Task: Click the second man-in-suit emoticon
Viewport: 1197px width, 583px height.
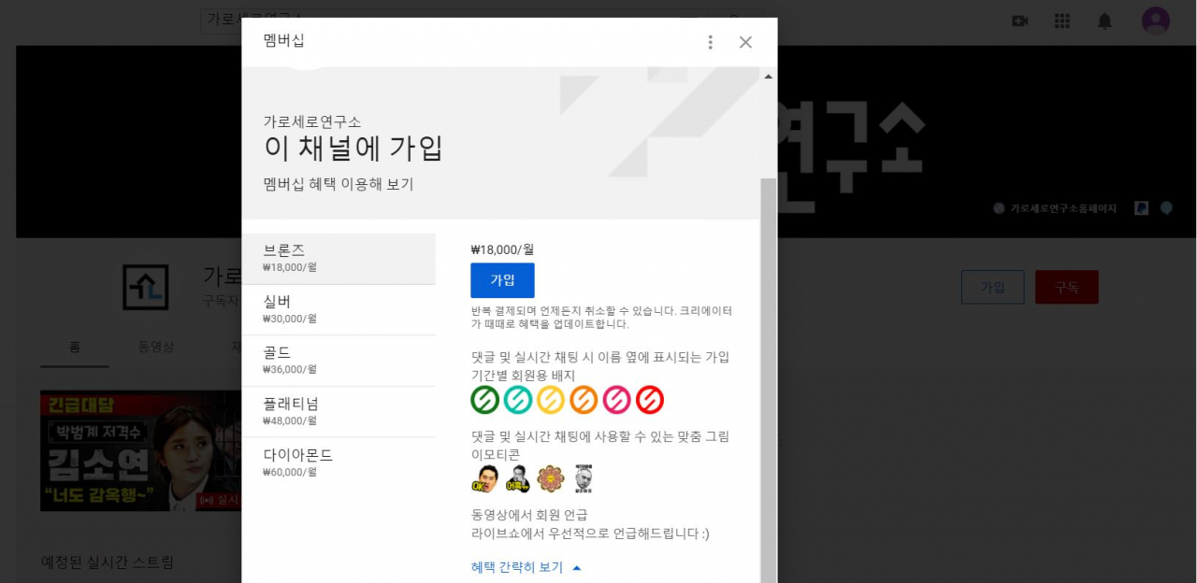Action: pos(518,478)
